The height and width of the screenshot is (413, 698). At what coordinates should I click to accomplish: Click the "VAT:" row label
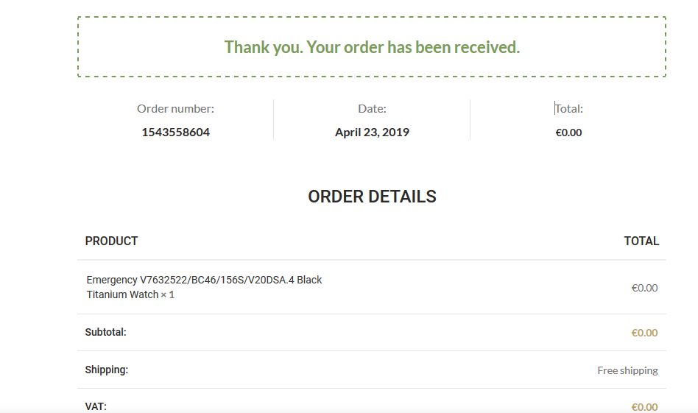(96, 406)
